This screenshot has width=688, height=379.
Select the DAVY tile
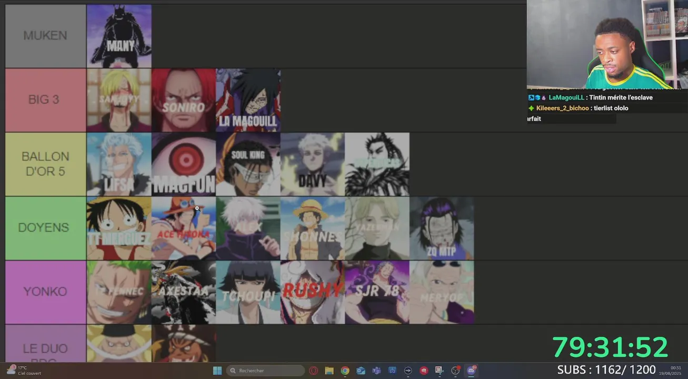313,164
